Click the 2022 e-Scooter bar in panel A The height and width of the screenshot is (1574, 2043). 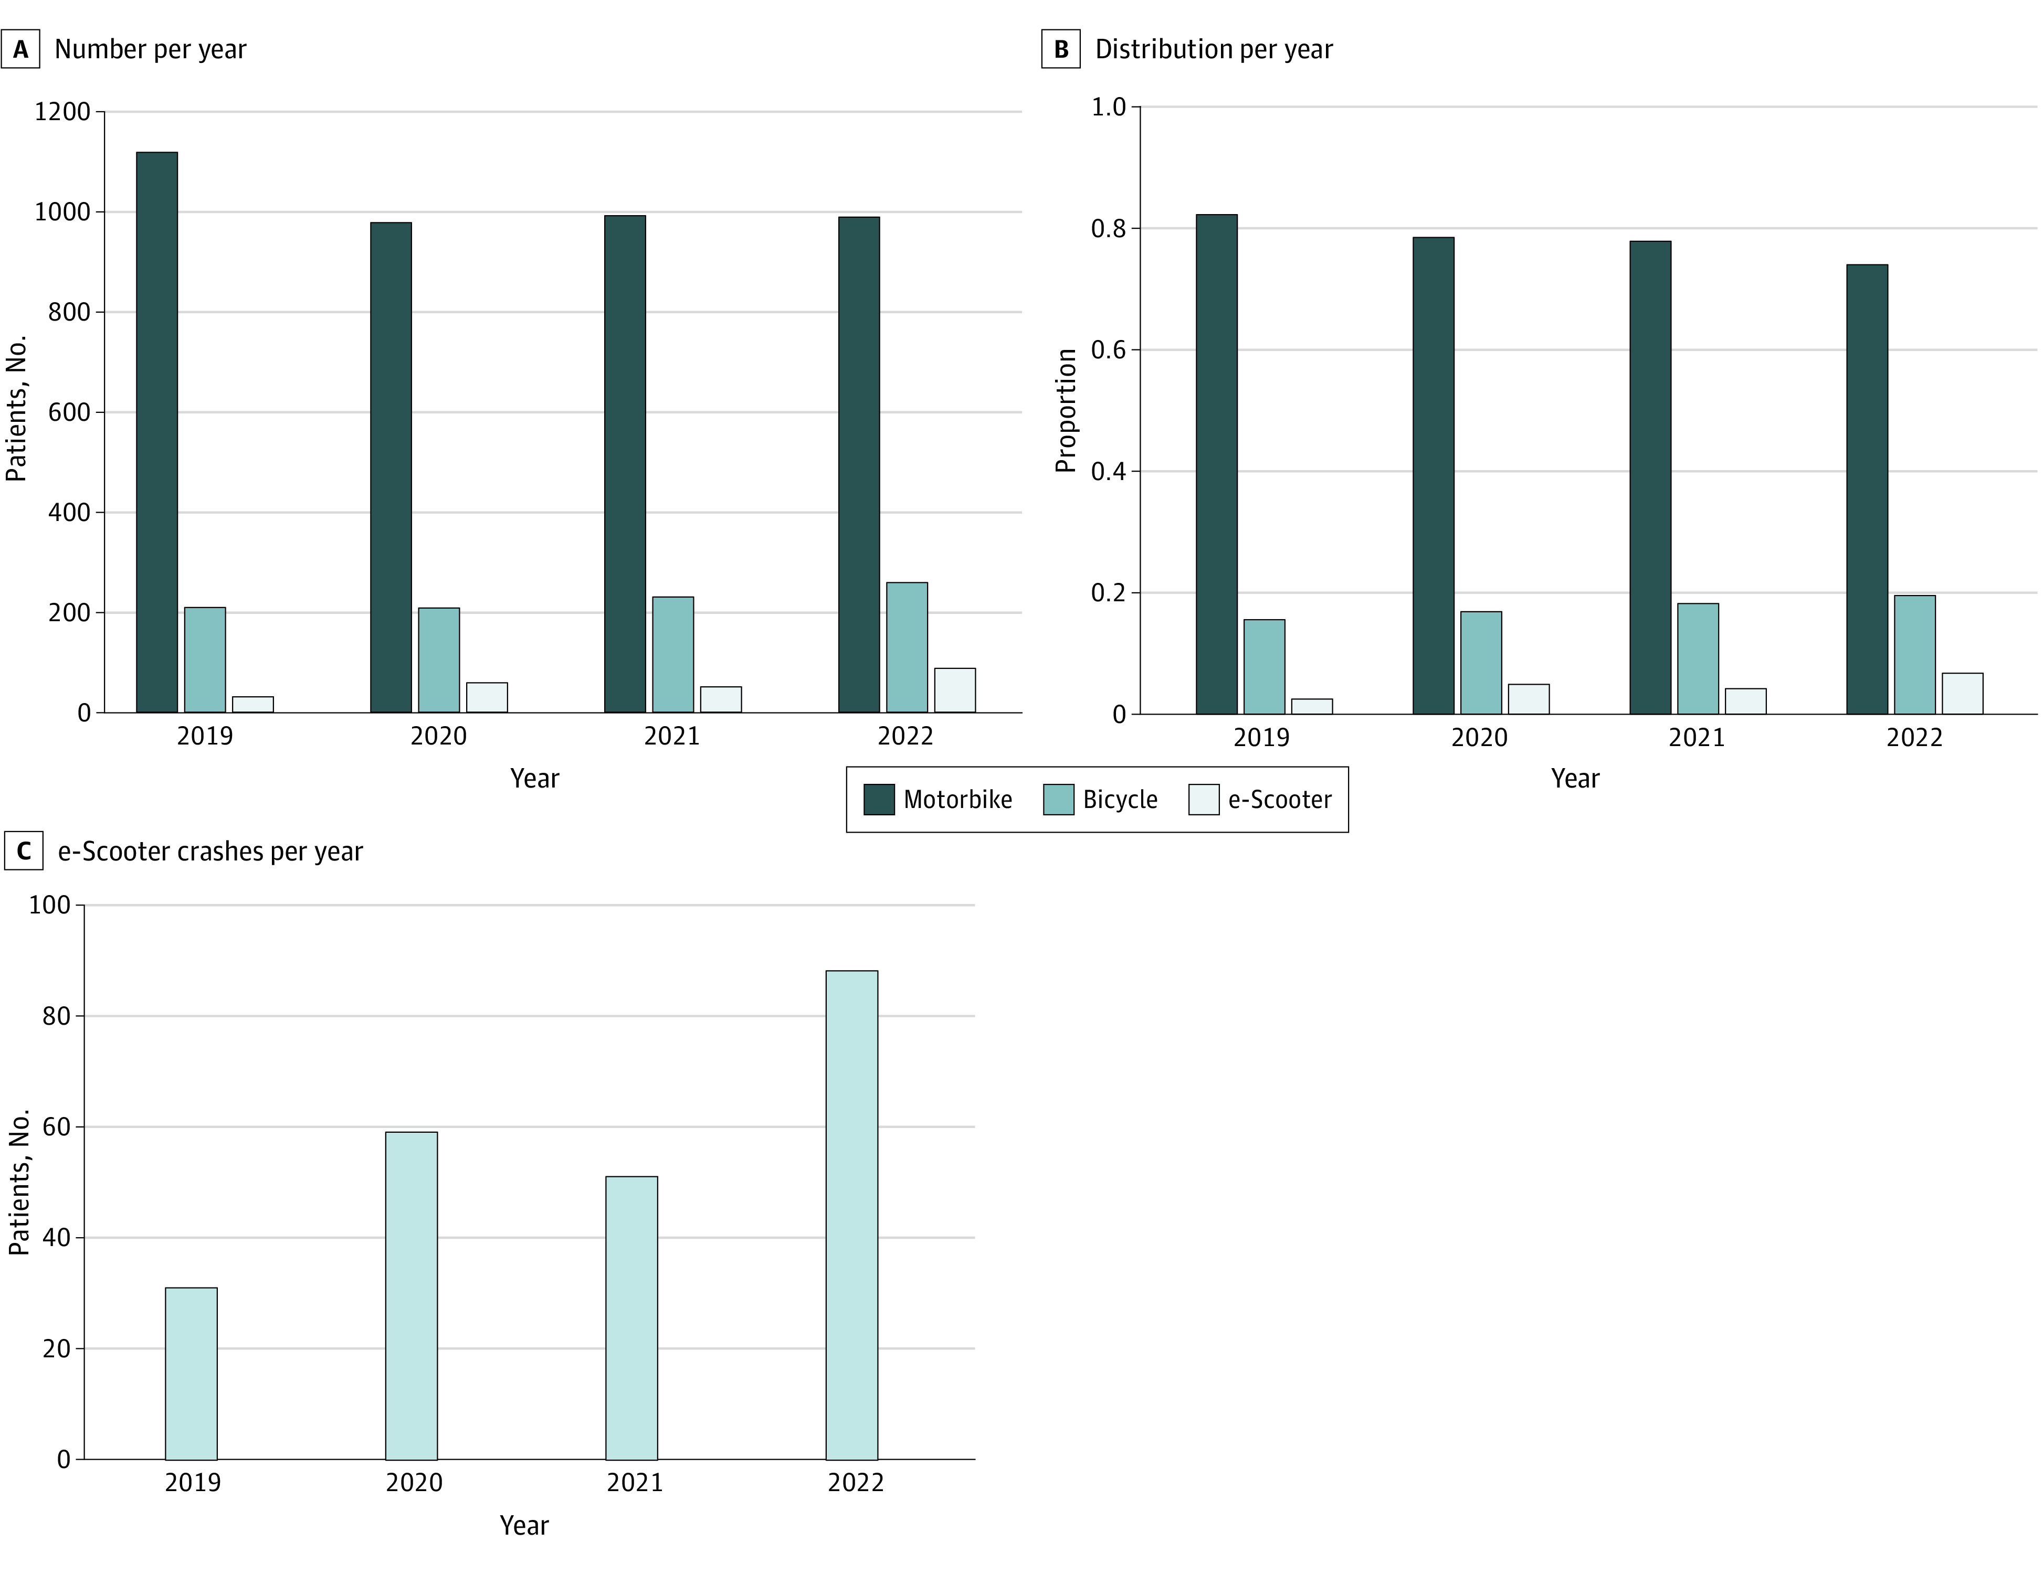coord(955,690)
